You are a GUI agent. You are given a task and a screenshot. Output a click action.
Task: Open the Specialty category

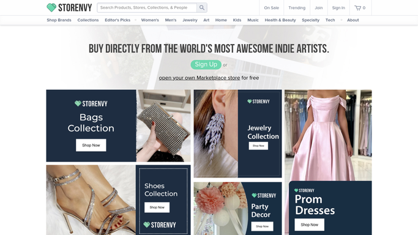[310, 20]
